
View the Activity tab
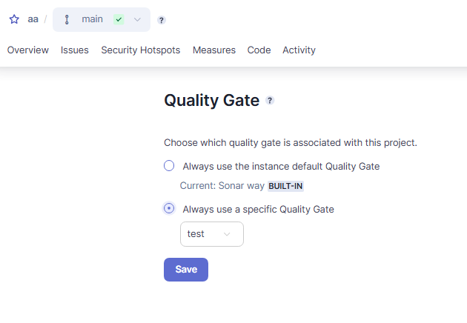point(299,50)
